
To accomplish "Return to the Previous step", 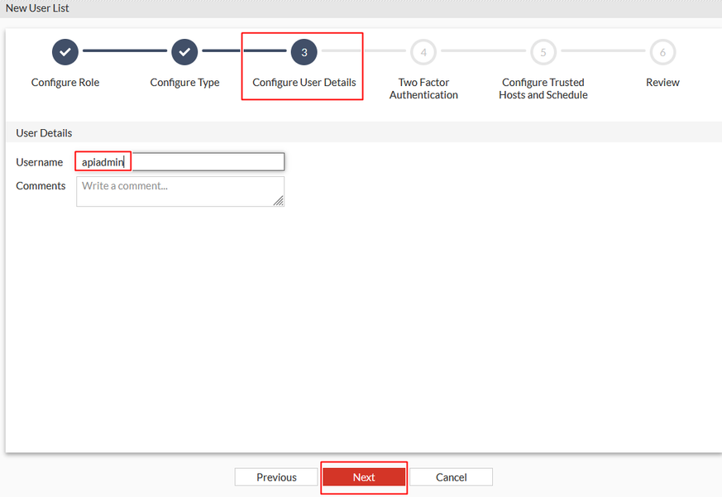I will [x=276, y=477].
